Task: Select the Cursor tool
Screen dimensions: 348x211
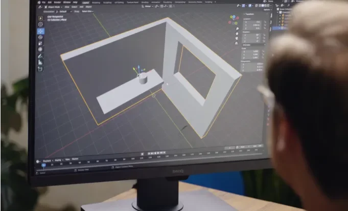Action: point(40,25)
